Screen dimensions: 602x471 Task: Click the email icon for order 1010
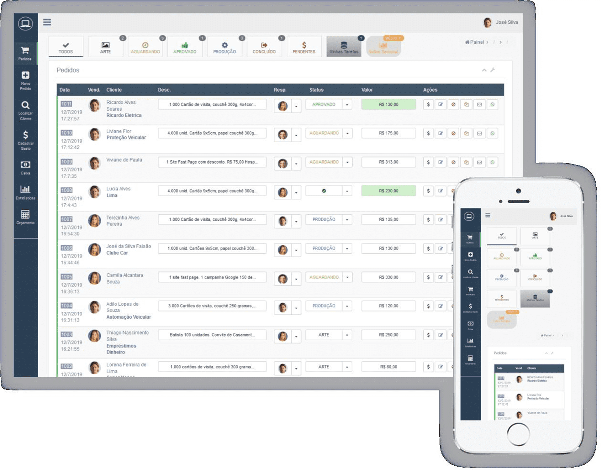click(x=479, y=133)
